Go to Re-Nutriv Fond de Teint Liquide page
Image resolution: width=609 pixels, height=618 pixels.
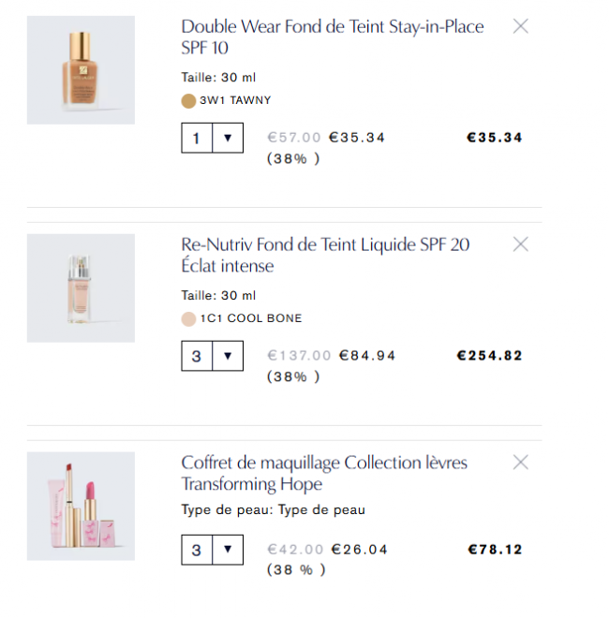point(325,255)
